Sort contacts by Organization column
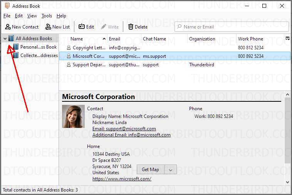The width and height of the screenshot is (292, 195). [x=212, y=39]
